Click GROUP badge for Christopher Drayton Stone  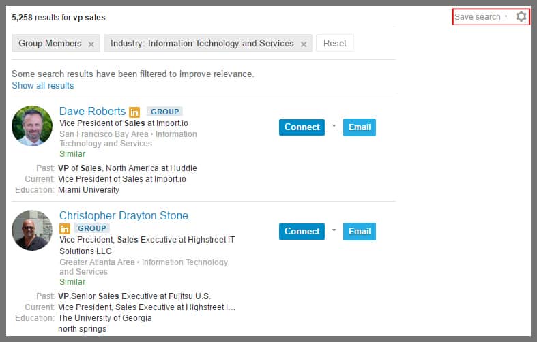[91, 228]
